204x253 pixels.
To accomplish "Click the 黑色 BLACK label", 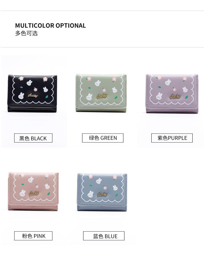I will [x=33, y=138].
